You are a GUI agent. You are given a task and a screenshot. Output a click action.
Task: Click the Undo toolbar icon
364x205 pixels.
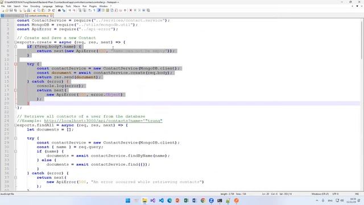(x=49, y=10)
